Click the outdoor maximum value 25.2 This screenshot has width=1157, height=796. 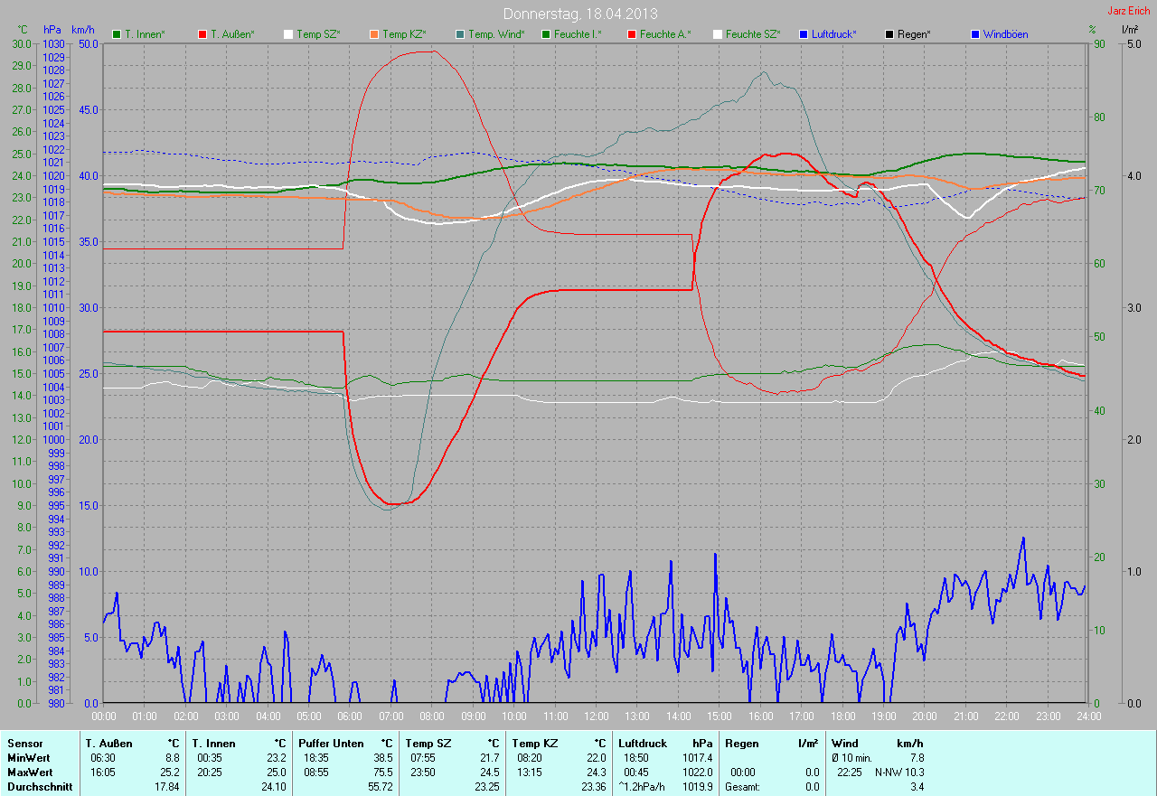[170, 772]
